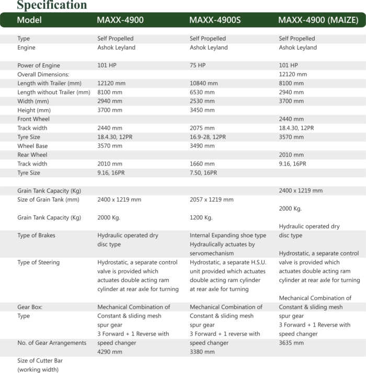Click the "1660 mm" rear track width
The height and width of the screenshot is (373, 366).
202,164
